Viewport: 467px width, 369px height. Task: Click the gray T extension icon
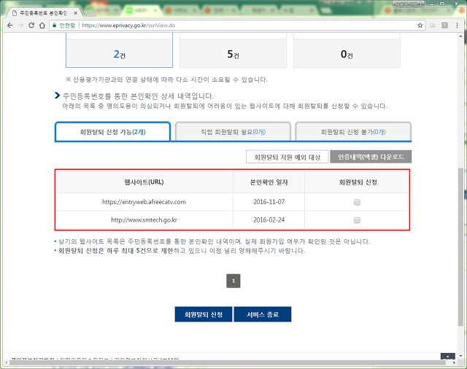click(444, 26)
